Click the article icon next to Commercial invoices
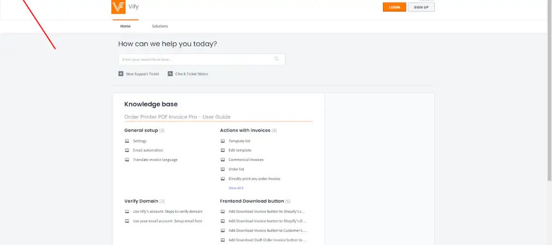The image size is (552, 245). coord(223,160)
